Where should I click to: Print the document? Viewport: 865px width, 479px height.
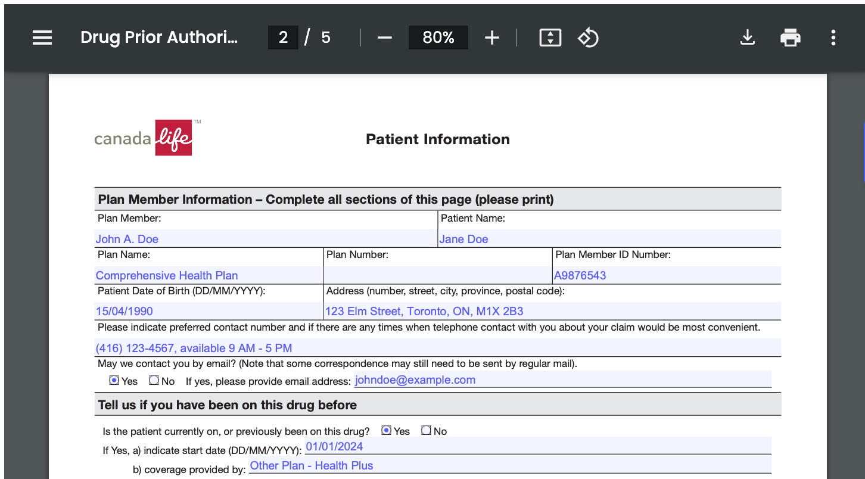[x=790, y=38]
